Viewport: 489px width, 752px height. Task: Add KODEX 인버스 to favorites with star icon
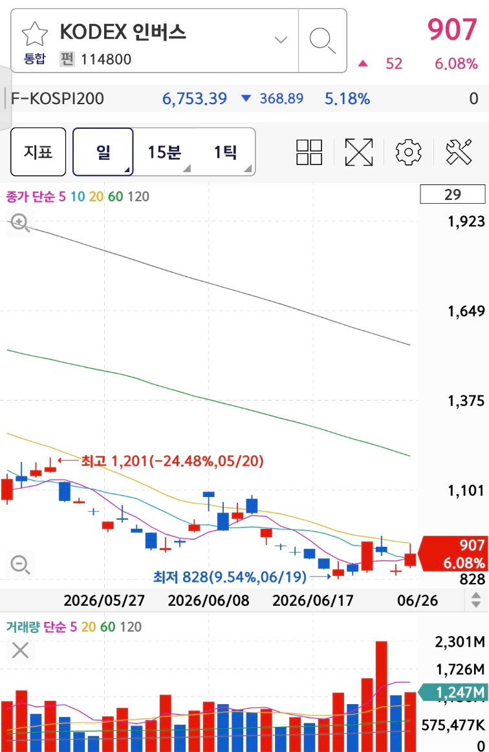tap(34, 34)
